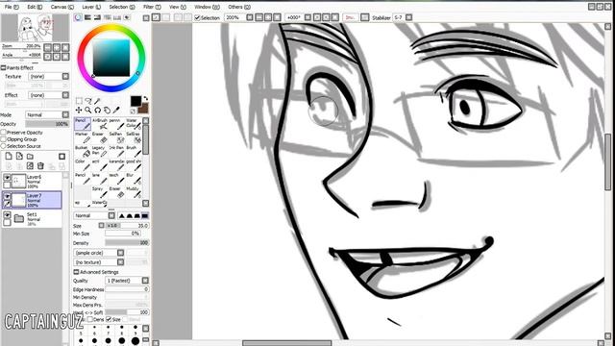Open the Filter menu
Screen dimensions: 615x346
[x=152, y=7]
